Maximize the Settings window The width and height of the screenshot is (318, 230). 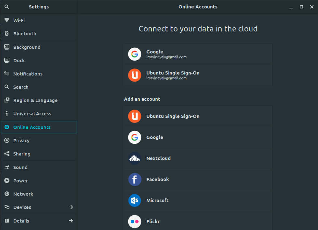pyautogui.click(x=301, y=7)
